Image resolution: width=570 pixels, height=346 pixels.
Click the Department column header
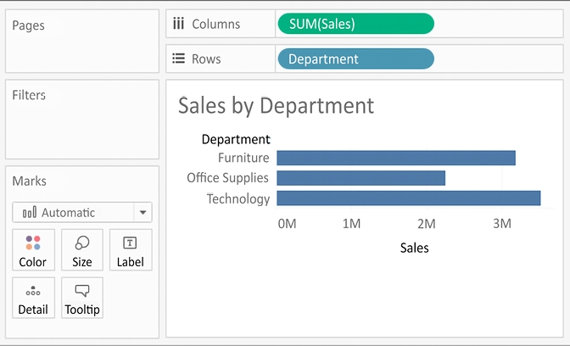[236, 139]
